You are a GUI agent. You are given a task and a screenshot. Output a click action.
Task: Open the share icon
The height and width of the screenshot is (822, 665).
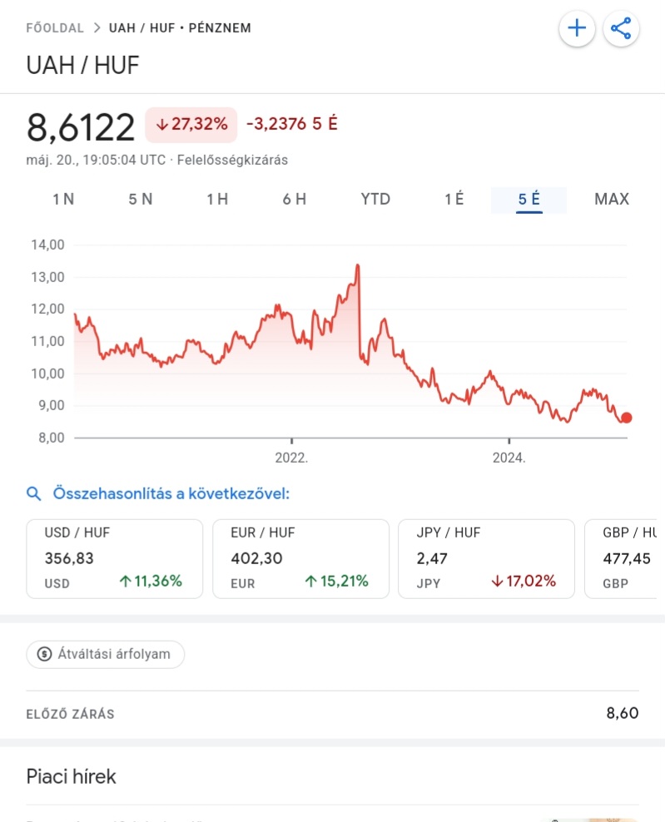click(621, 28)
